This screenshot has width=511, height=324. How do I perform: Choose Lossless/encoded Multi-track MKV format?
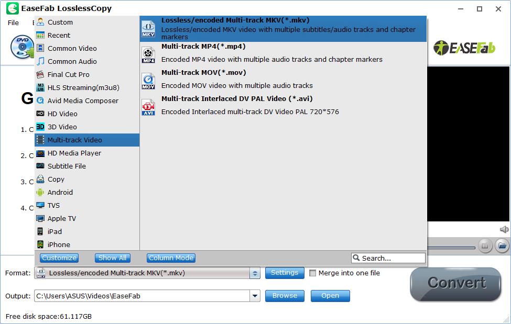click(283, 29)
